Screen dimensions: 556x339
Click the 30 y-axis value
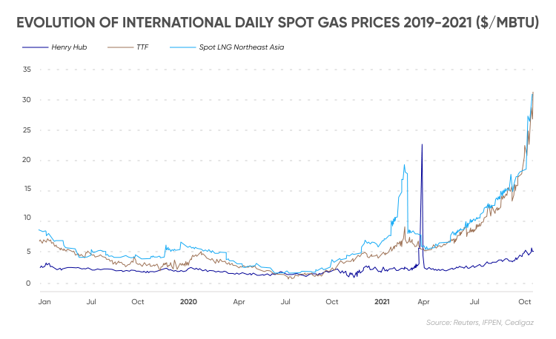pos(27,100)
